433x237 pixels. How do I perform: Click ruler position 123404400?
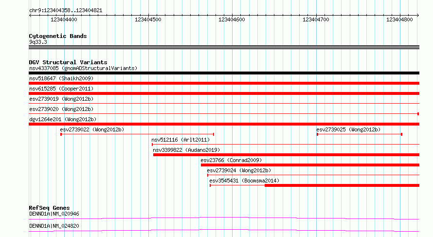pos(64,19)
